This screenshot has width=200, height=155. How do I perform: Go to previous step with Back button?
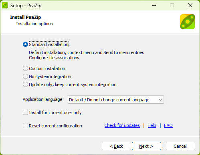(116, 146)
